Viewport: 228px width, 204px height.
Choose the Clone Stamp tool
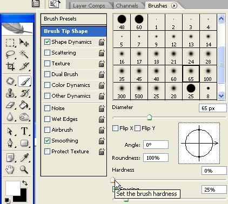pos(10,93)
